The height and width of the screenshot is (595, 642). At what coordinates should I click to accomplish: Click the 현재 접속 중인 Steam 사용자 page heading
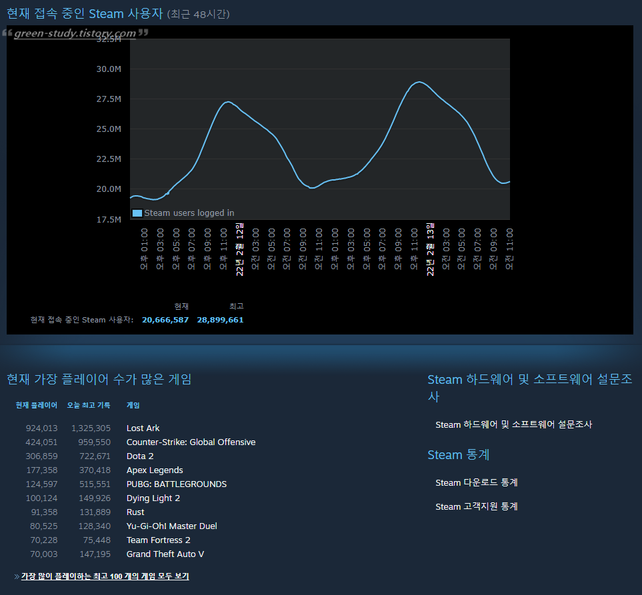tap(85, 13)
